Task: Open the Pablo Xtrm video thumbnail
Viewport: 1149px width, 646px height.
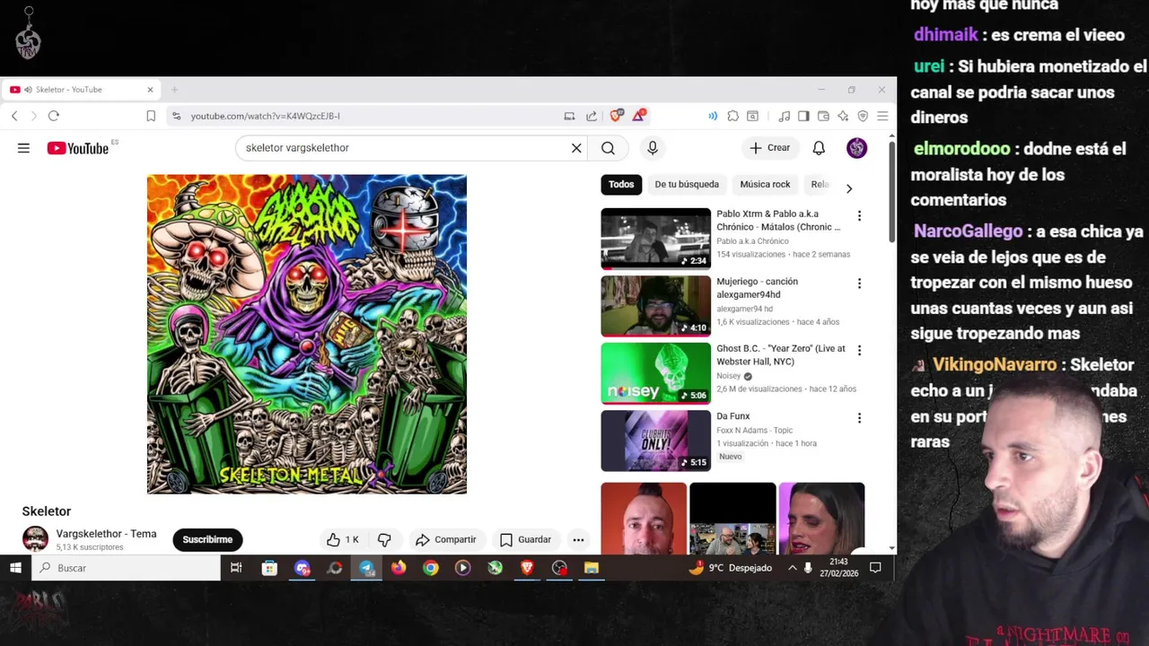Action: pyautogui.click(x=655, y=239)
